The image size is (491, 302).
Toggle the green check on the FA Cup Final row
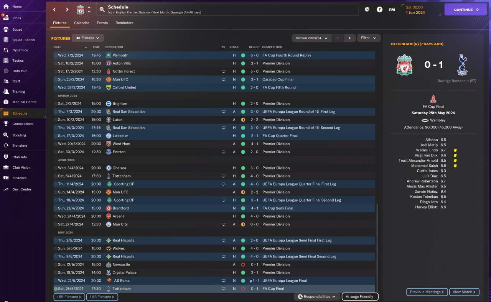[56, 289]
